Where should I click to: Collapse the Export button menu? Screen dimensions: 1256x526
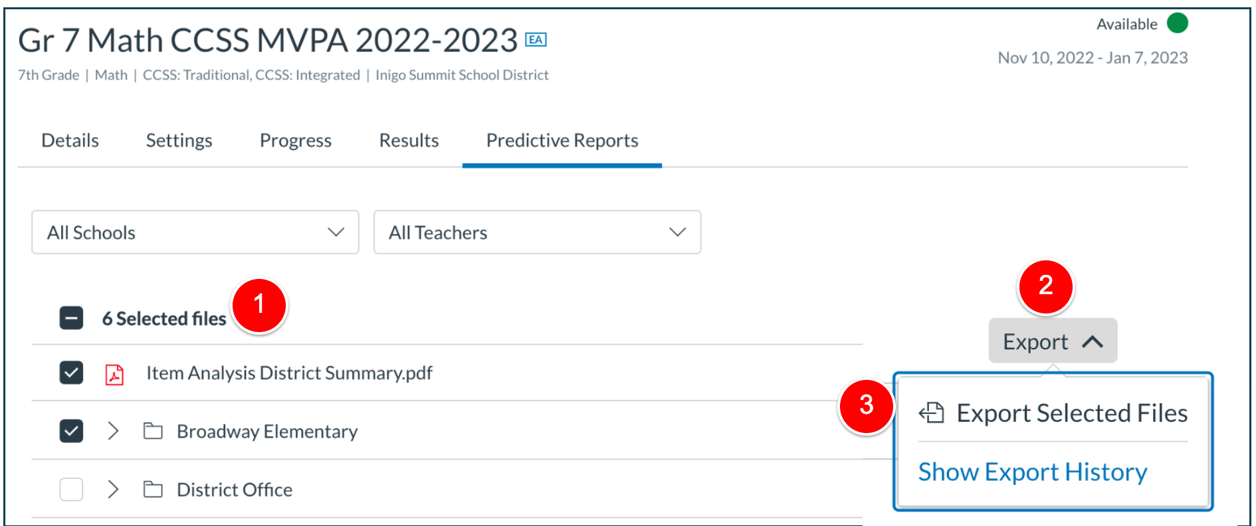click(x=1051, y=341)
